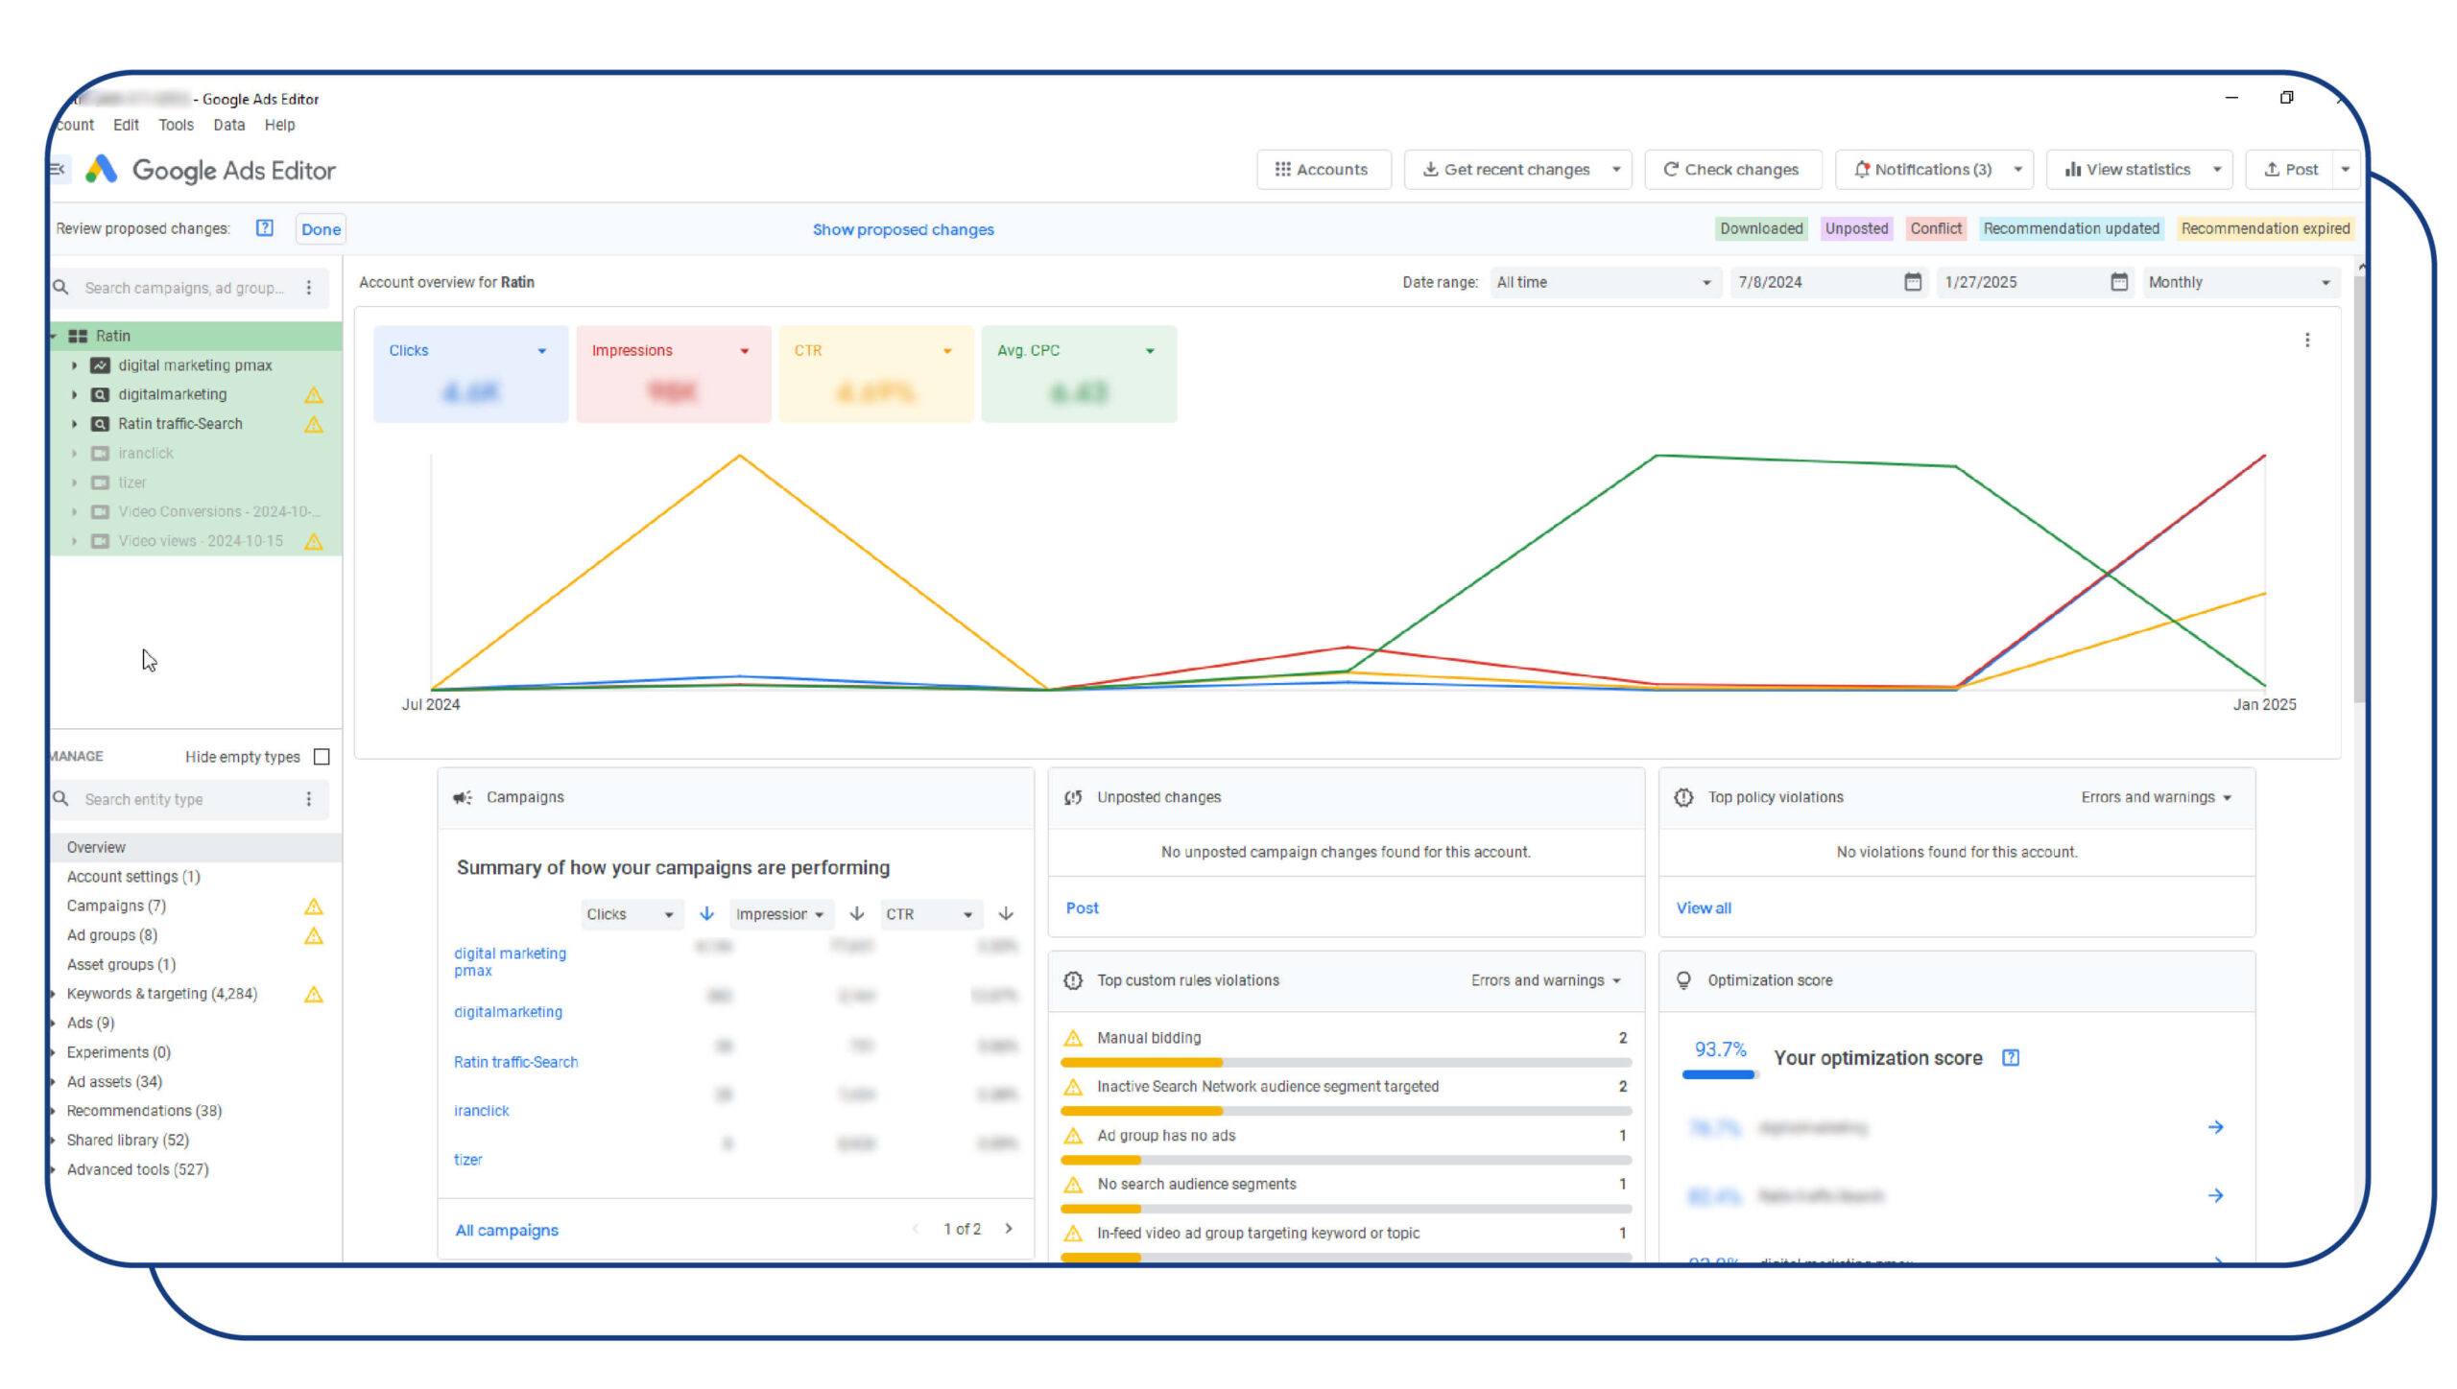Viewport: 2457px width, 1389px height.
Task: Open the review proposed changes help icon
Action: click(265, 228)
